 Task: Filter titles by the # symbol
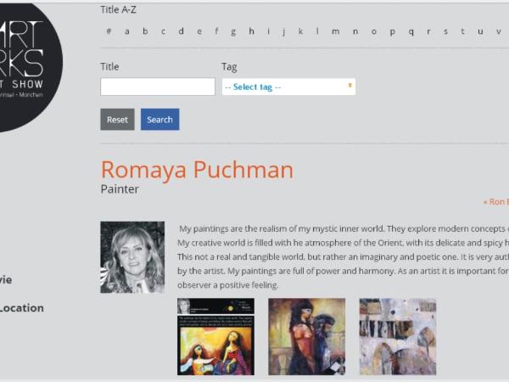pos(109,32)
